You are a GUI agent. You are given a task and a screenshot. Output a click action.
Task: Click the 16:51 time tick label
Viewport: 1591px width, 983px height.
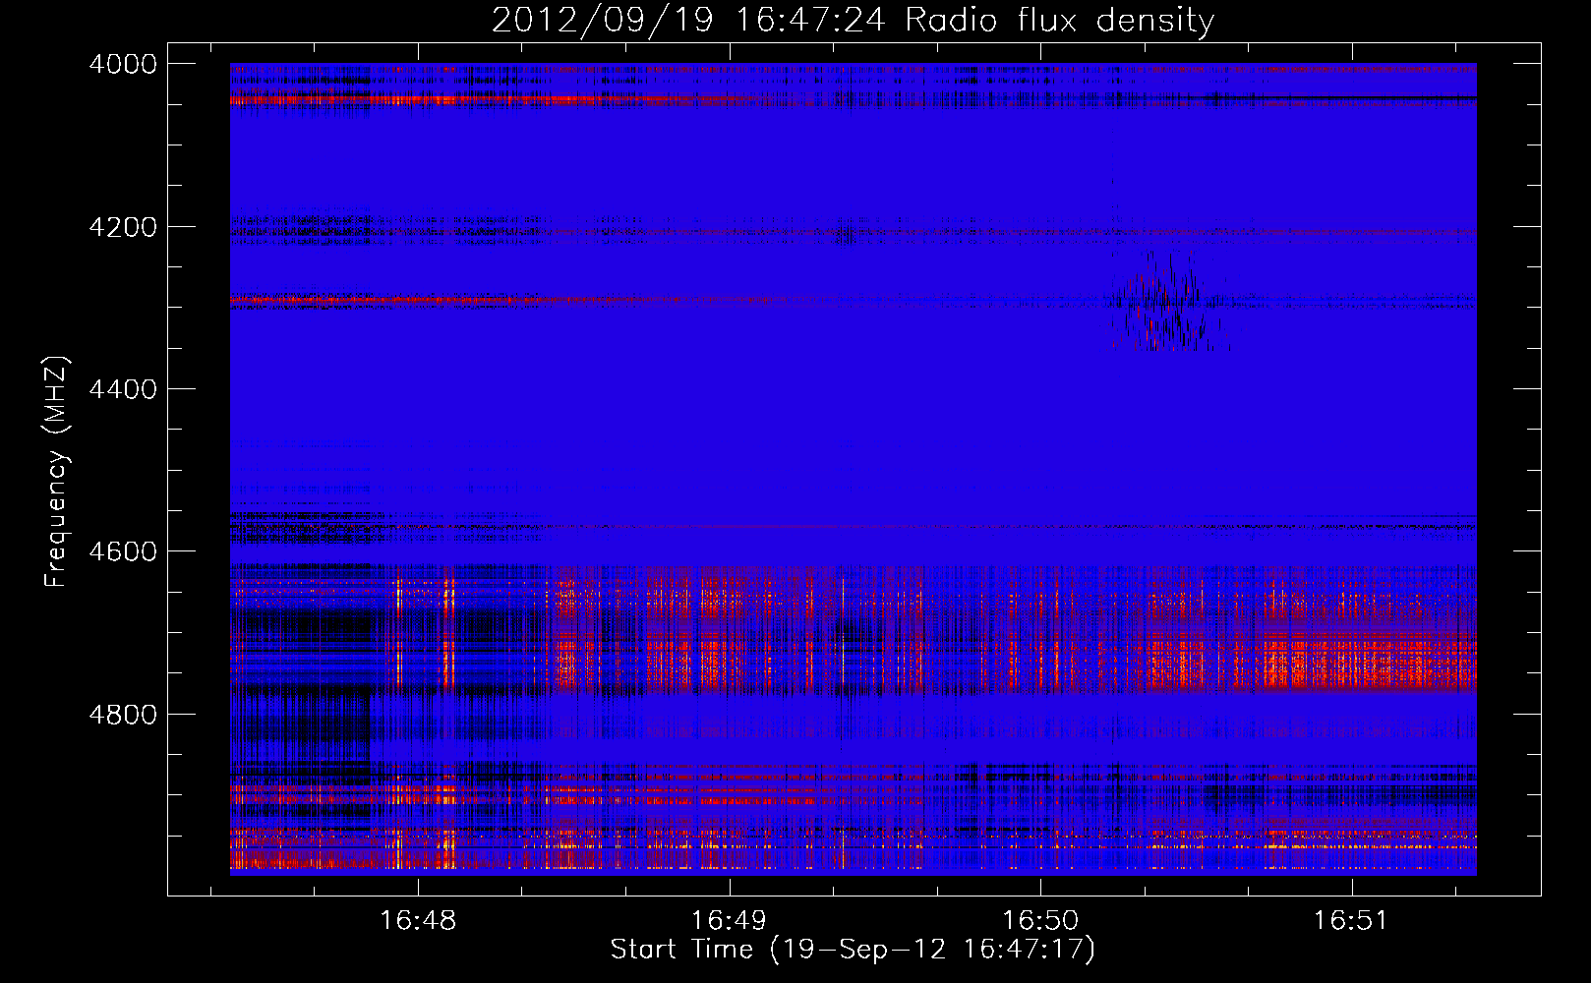pos(1351,921)
